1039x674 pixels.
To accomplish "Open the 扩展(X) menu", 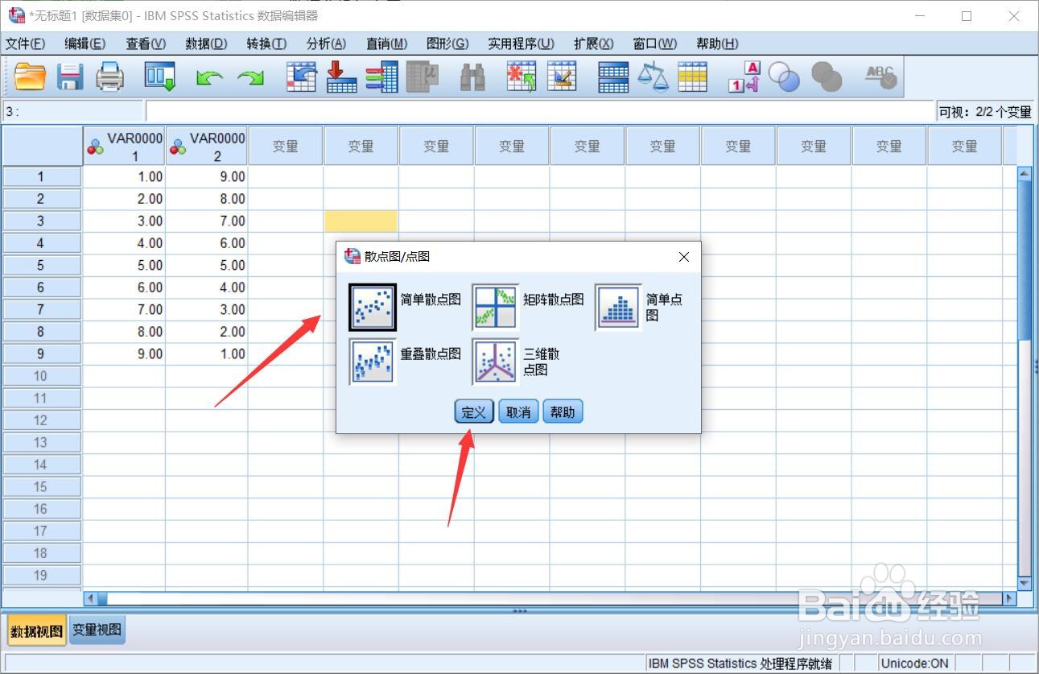I will point(593,43).
